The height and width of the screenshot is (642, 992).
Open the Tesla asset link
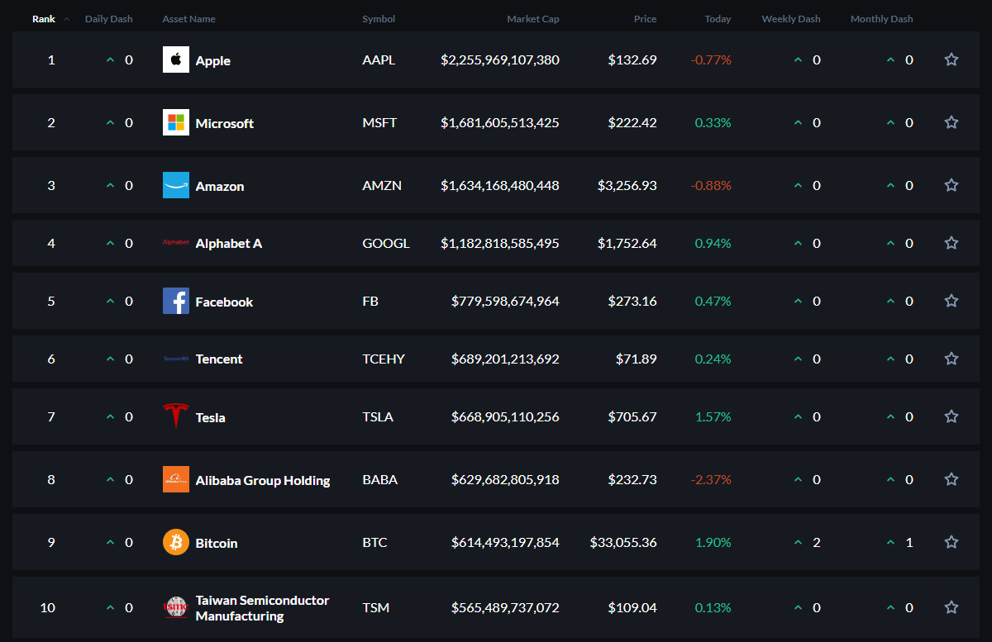tap(211, 417)
